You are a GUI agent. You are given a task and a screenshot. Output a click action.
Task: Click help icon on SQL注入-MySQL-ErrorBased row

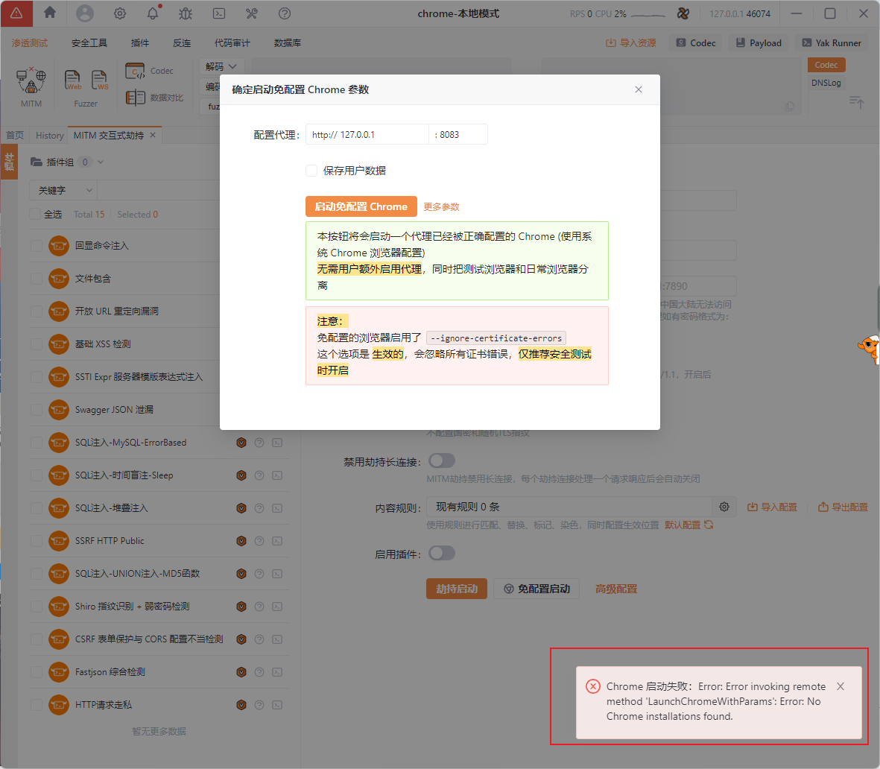click(259, 443)
